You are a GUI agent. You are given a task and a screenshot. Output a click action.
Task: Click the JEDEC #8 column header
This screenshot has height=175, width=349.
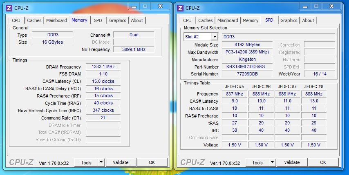click(x=314, y=86)
